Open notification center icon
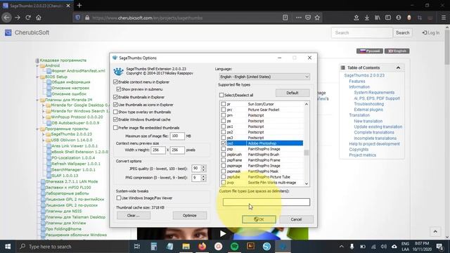 click(x=439, y=247)
